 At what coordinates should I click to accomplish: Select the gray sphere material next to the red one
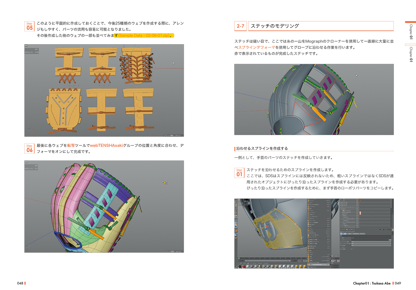pos(248,267)
